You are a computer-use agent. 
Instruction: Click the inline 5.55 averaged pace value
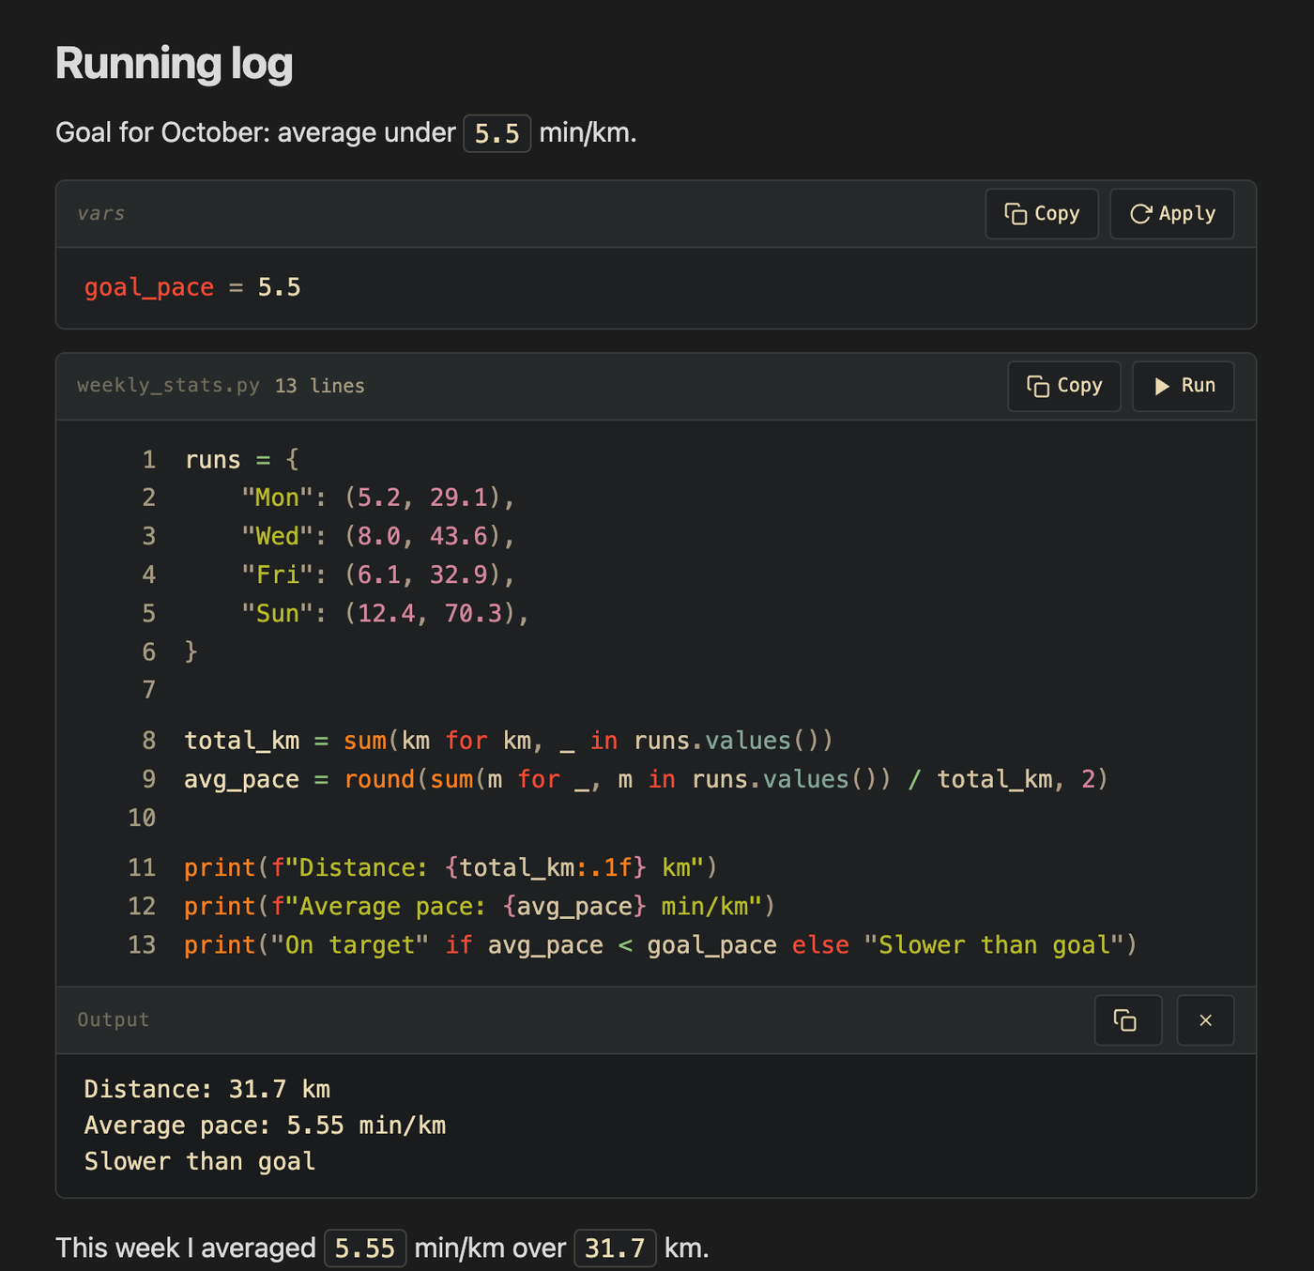(365, 1248)
